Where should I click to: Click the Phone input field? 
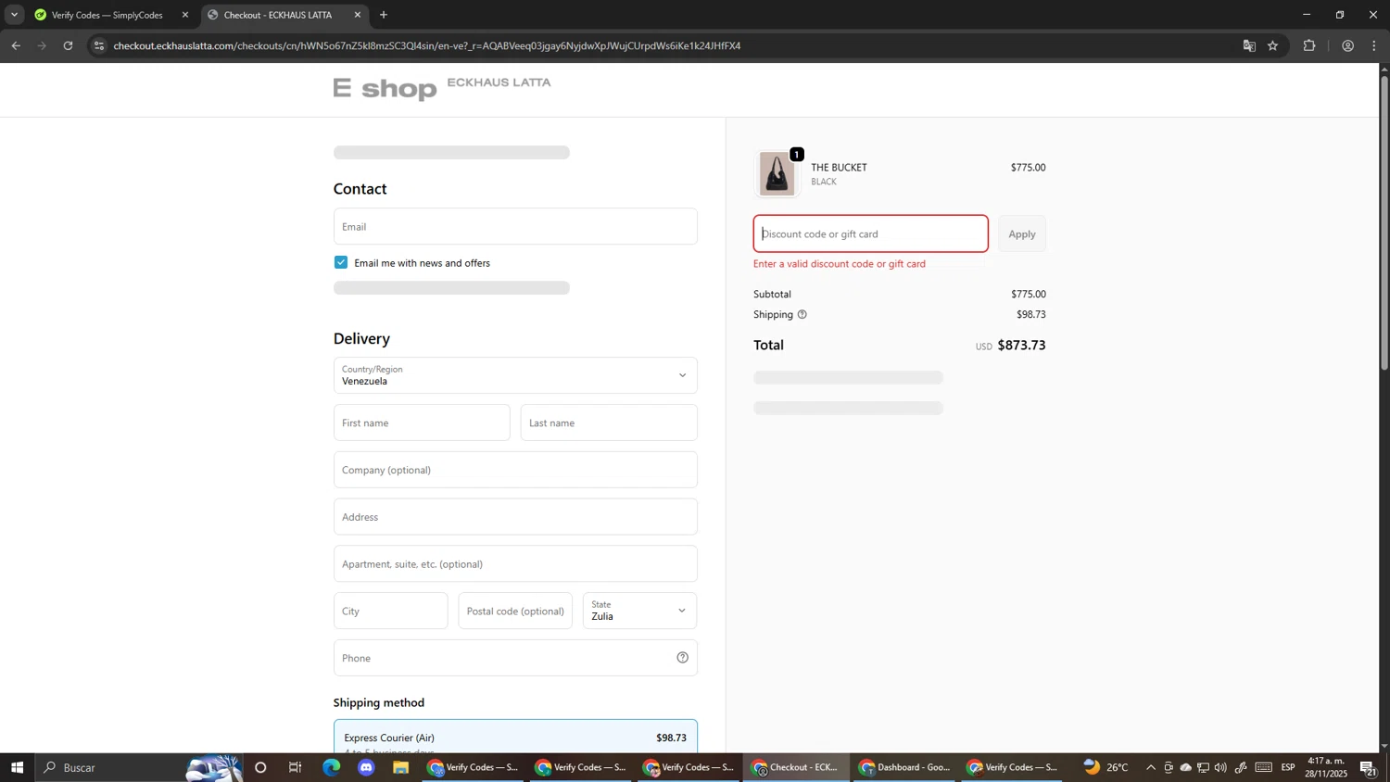coord(515,658)
